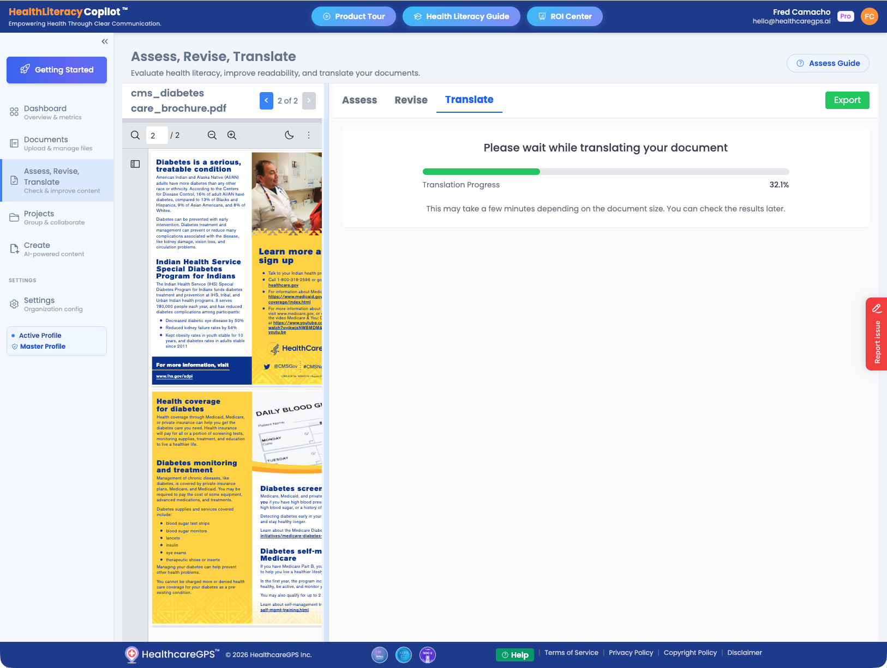Edit the page number input field
This screenshot has width=887, height=668.
tap(157, 135)
